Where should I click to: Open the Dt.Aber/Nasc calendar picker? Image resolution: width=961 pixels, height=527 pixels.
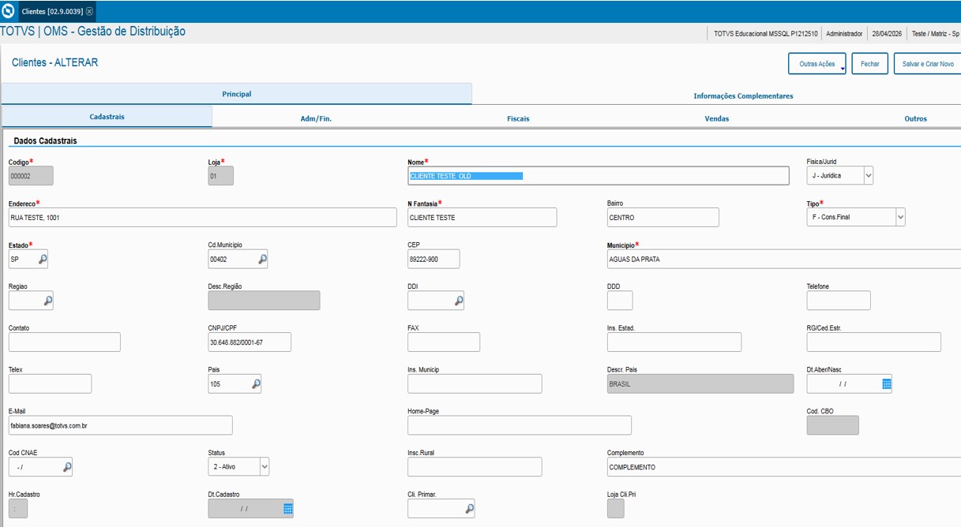pos(886,384)
